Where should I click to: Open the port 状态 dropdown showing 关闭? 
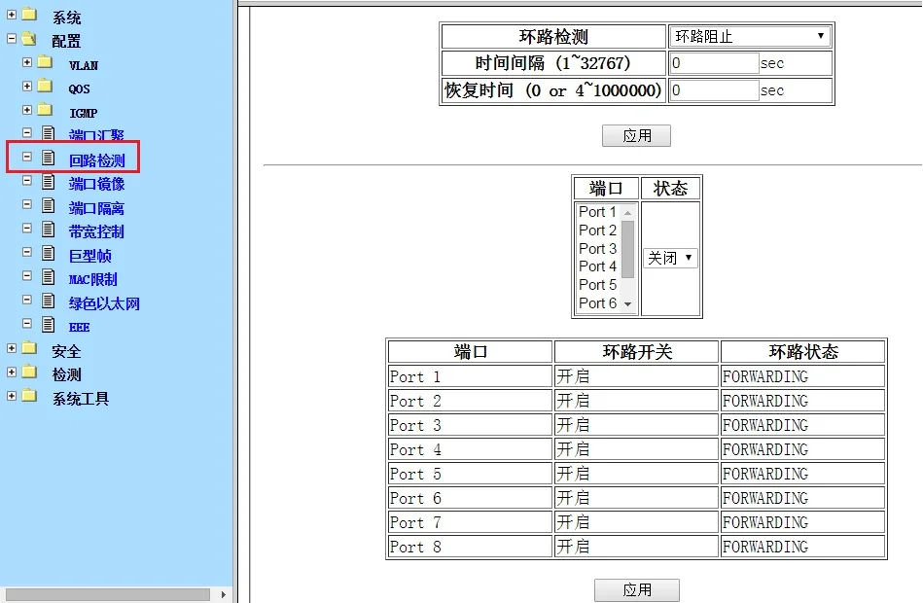pos(670,258)
